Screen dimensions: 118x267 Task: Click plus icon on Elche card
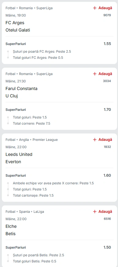click(95, 212)
